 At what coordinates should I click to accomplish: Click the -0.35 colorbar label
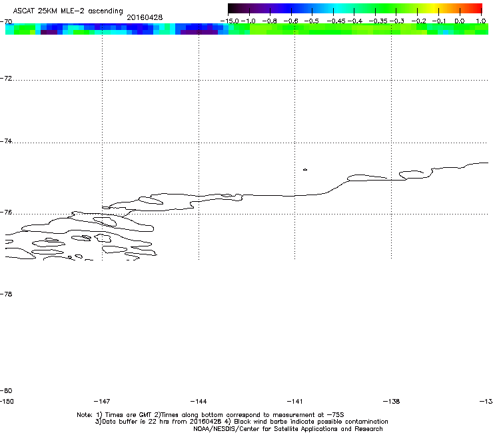point(378,21)
